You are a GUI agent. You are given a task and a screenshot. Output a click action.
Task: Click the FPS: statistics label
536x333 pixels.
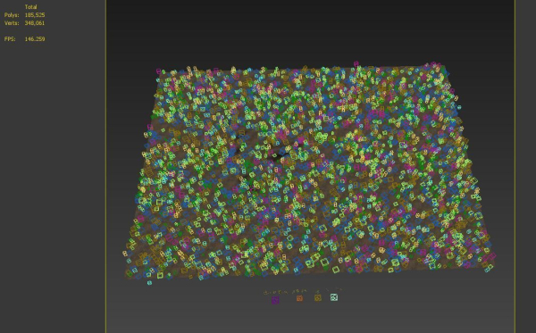tap(10, 39)
